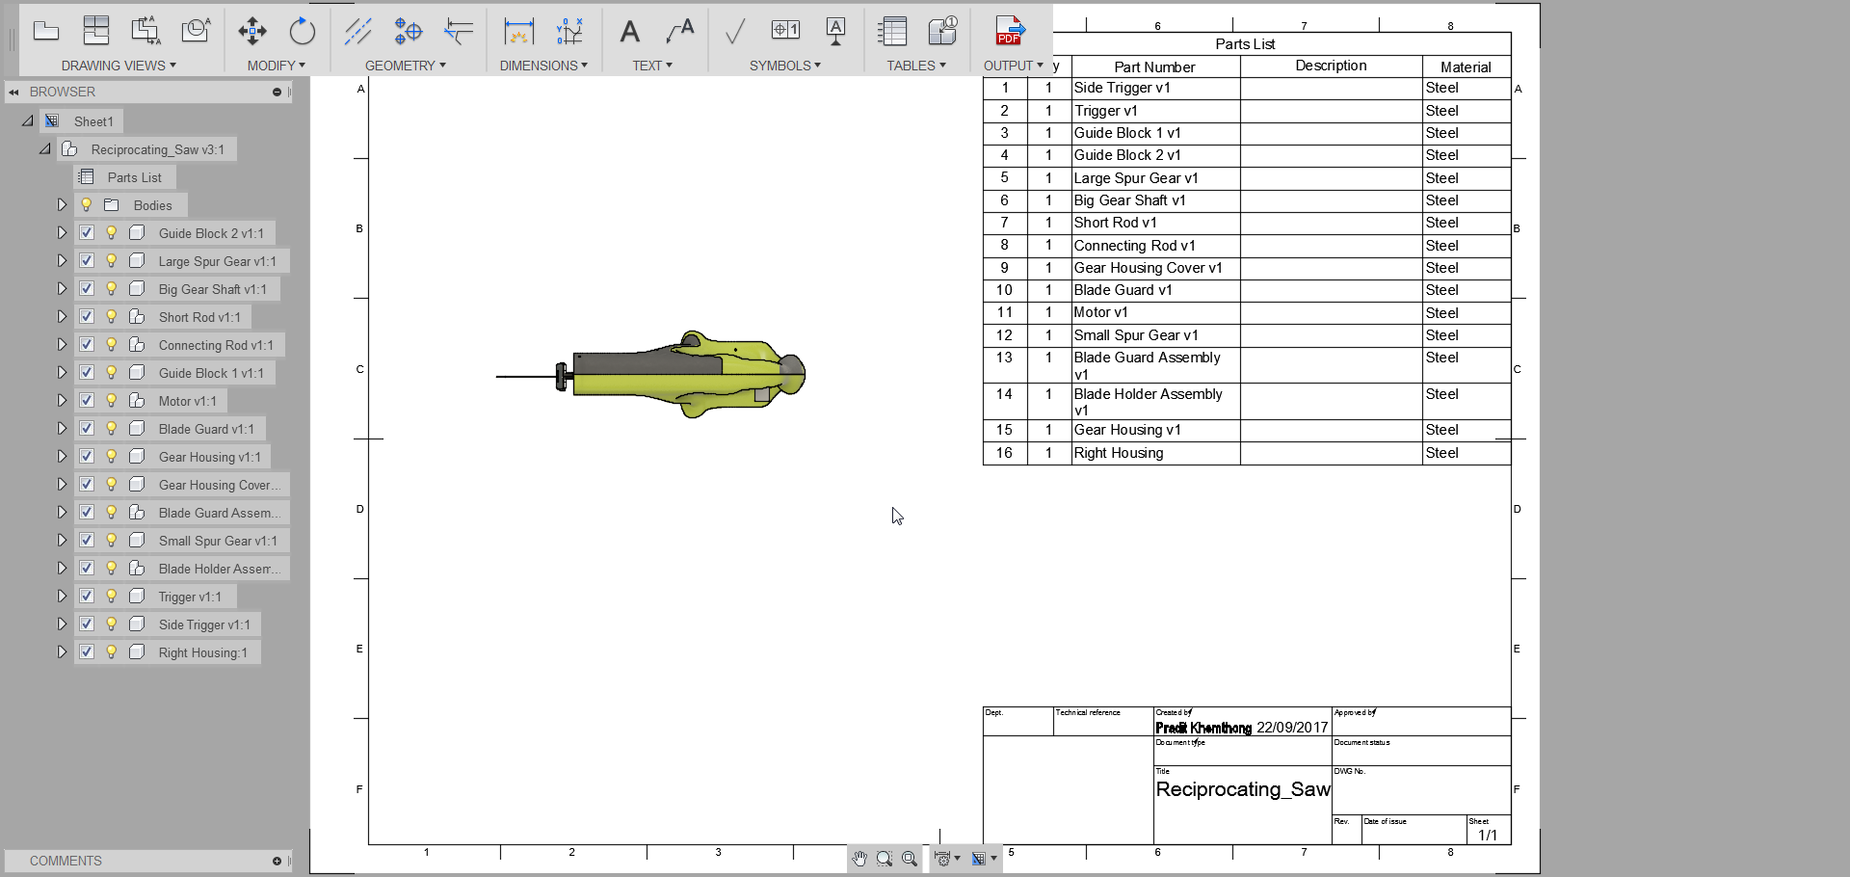This screenshot has height=877, width=1850.
Task: Disable the checkbox for Right Housing:1
Action: [86, 651]
